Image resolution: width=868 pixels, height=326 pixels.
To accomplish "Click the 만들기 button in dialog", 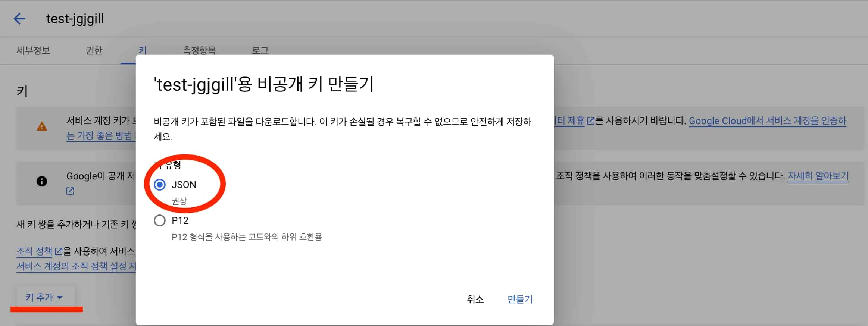I will [520, 299].
